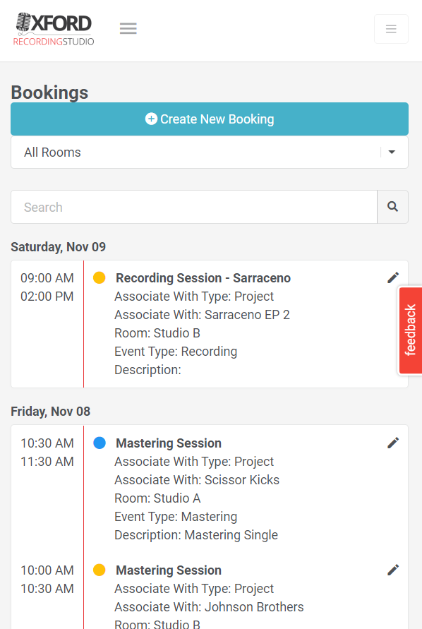Viewport: 422px width, 629px height.
Task: Open the sidebar hamburger menu beside logo
Action: (x=128, y=28)
